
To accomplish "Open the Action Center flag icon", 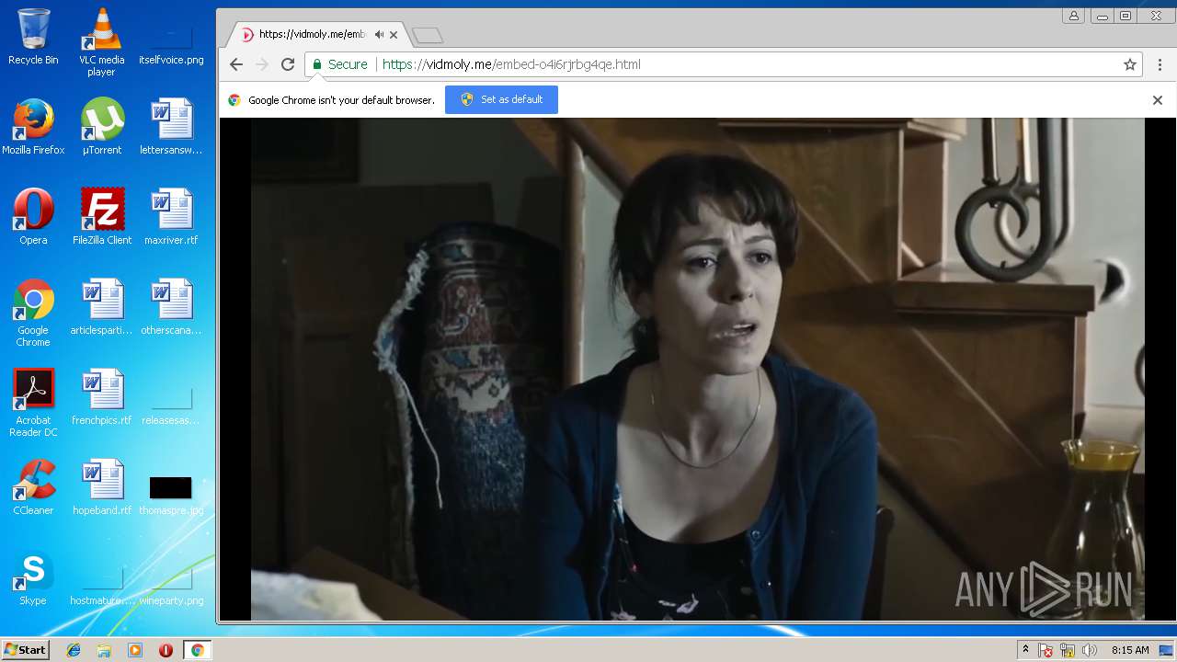I will click(x=1046, y=650).
